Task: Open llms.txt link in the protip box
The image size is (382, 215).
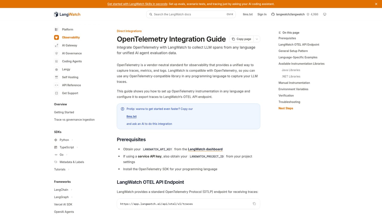Action: [132, 116]
